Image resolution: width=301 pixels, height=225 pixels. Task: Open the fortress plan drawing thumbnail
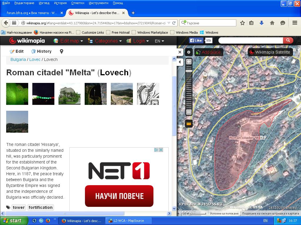tap(148, 94)
